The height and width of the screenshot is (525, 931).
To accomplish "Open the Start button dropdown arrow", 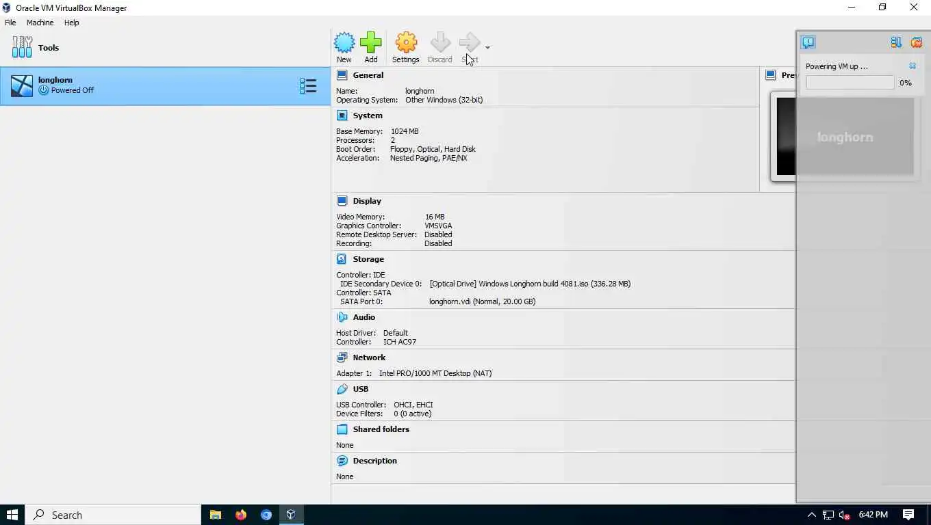I will 487,48.
